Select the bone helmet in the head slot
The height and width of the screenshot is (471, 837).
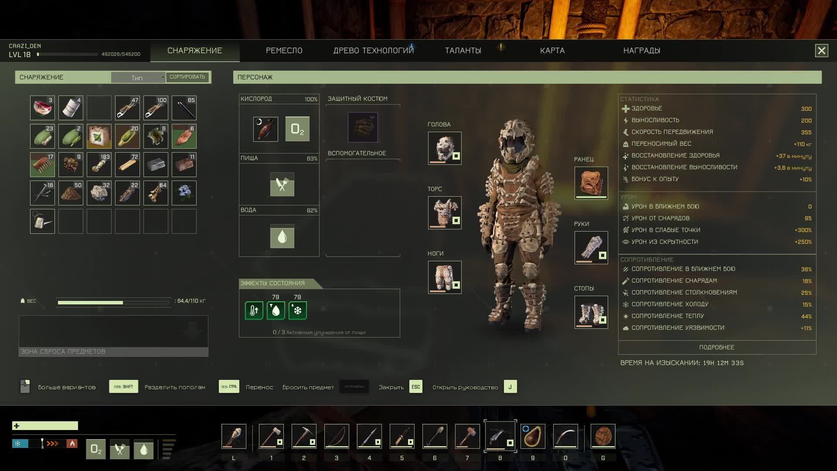point(444,148)
